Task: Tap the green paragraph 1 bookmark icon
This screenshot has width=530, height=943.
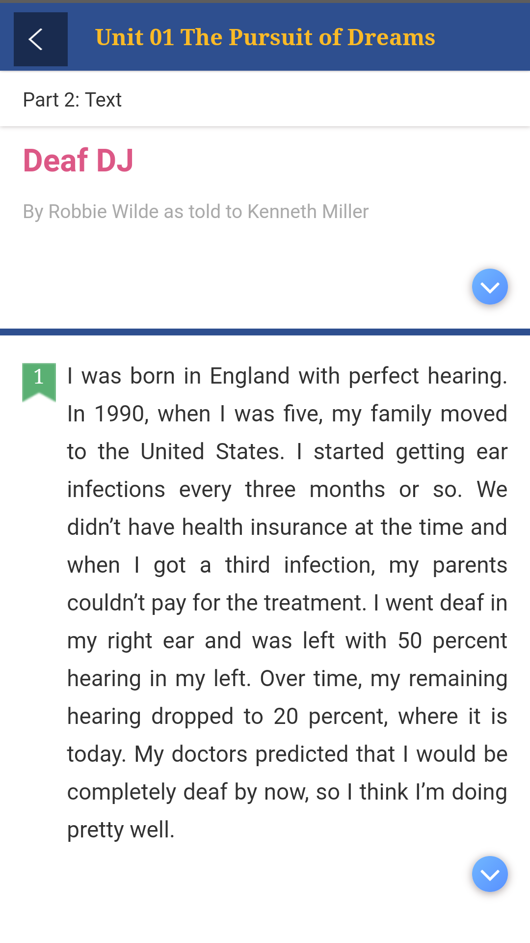Action: (39, 381)
